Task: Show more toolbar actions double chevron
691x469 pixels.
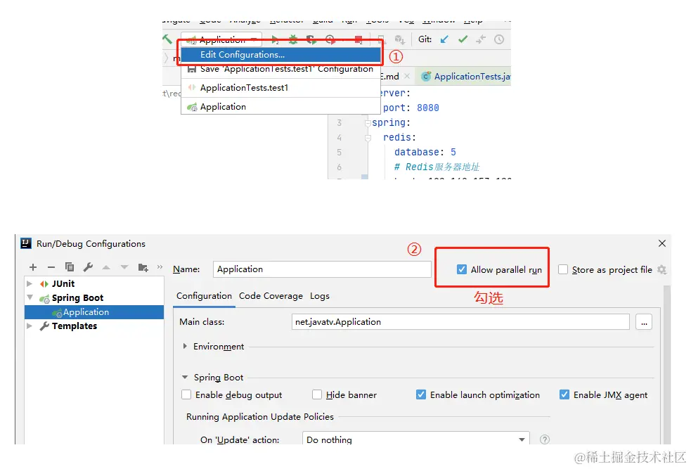Action: [160, 267]
